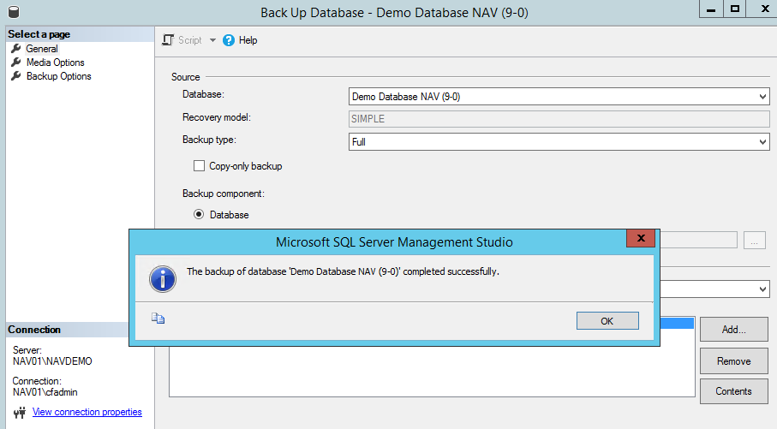Minimize the Back Up Database window
The image size is (777, 429).
click(x=711, y=9)
